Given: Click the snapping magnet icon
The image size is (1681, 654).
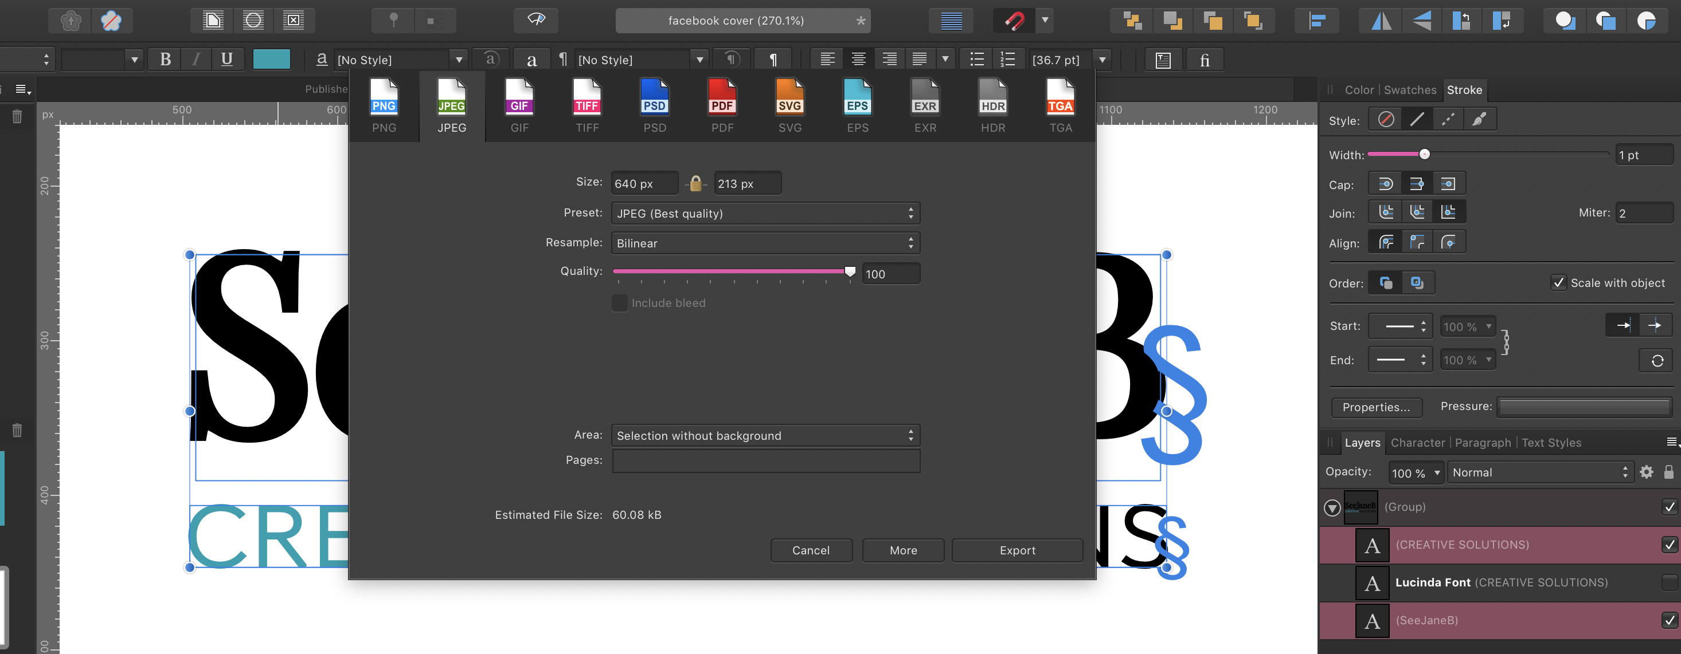Looking at the screenshot, I should 1014,21.
